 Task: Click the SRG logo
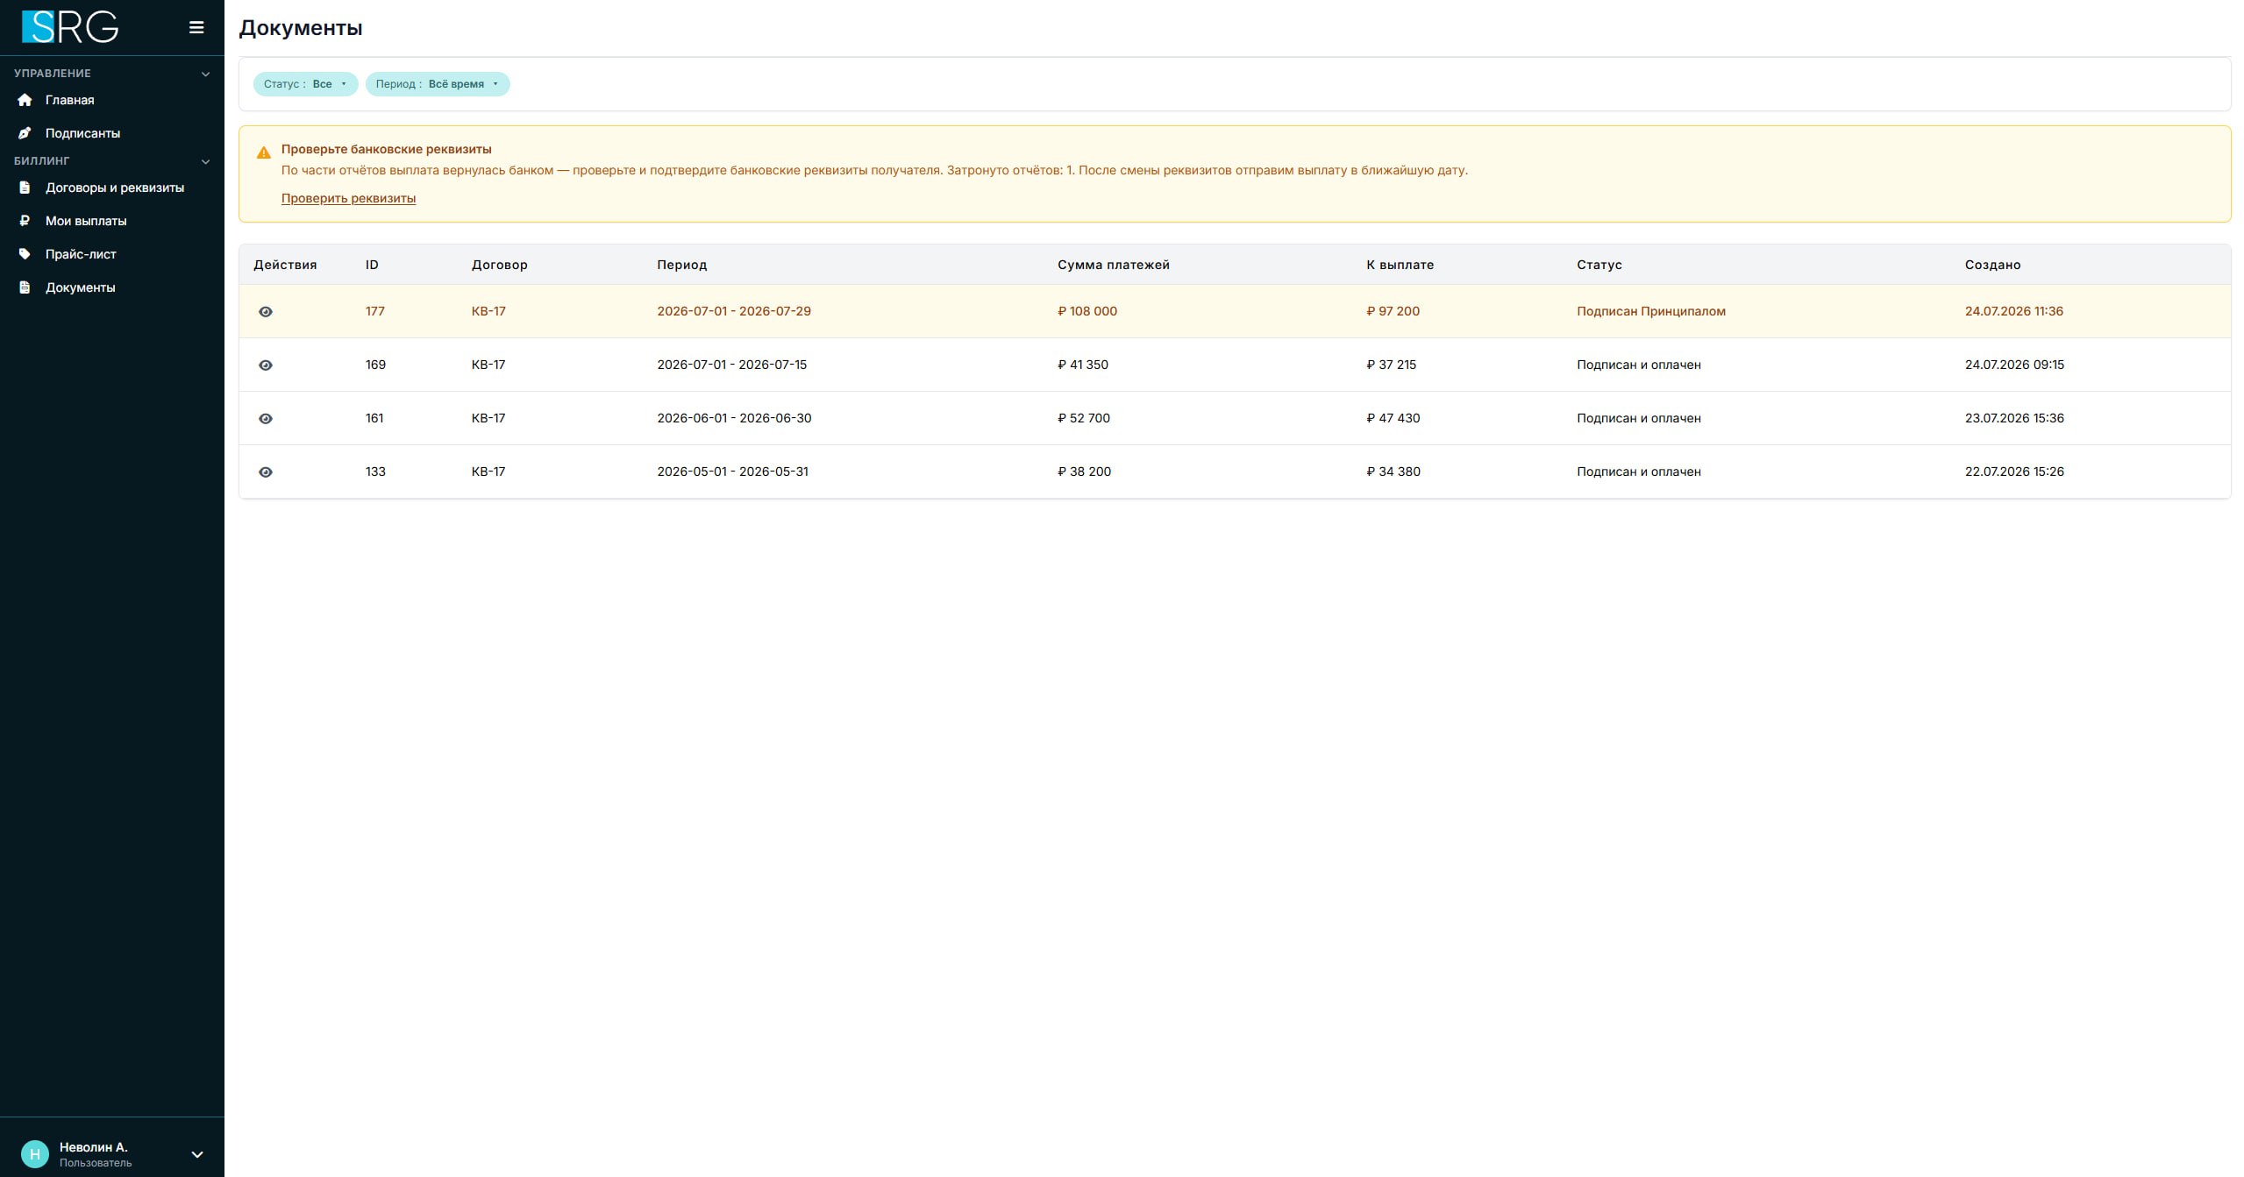click(x=70, y=27)
